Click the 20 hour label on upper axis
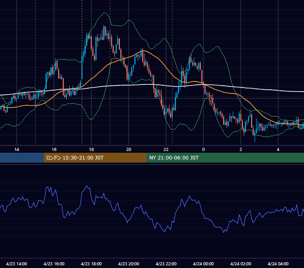This screenshot has height=268, width=304. pos(129,149)
